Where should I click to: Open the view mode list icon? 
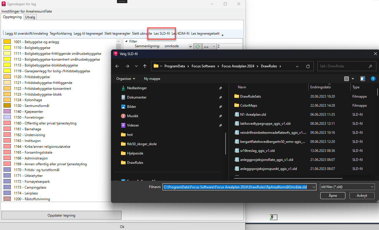click(347, 79)
